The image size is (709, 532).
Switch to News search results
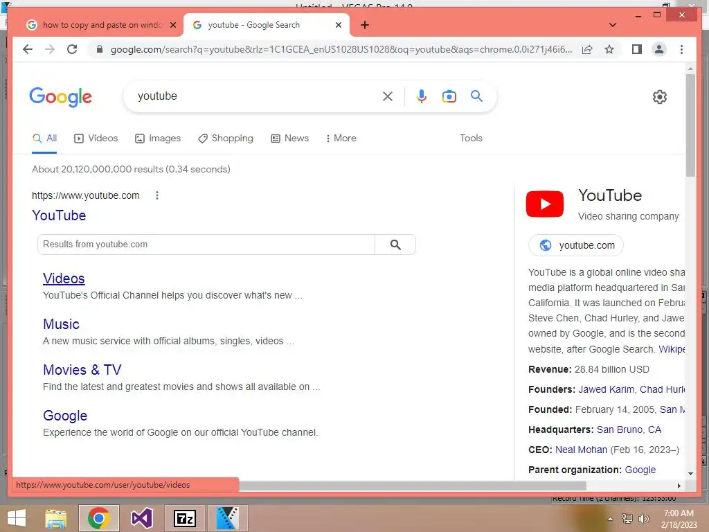point(290,139)
